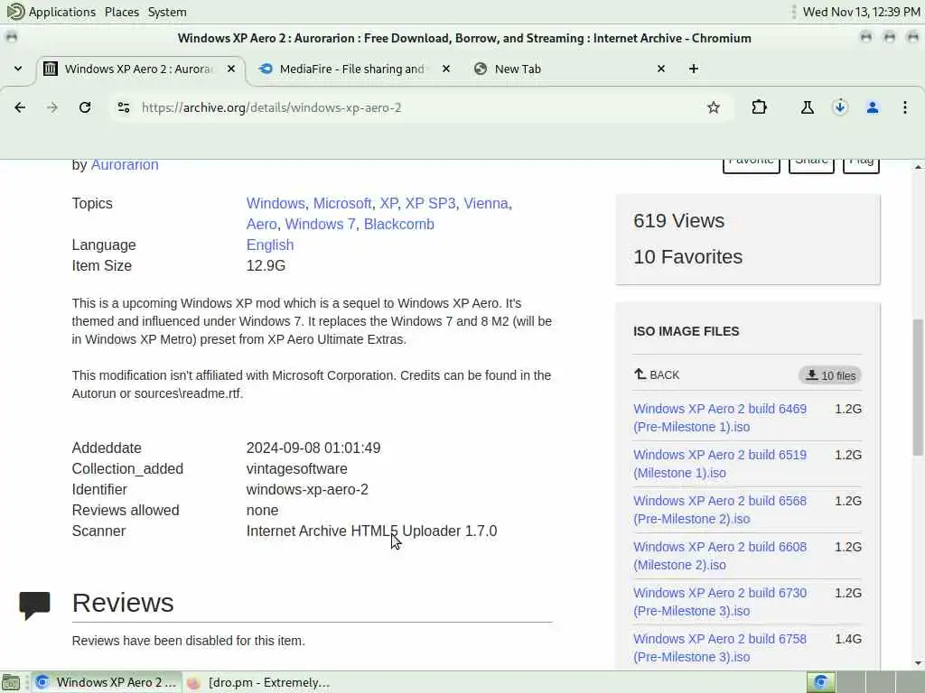The height and width of the screenshot is (693, 925).
Task: Select the 619 Views text
Action: [678, 221]
